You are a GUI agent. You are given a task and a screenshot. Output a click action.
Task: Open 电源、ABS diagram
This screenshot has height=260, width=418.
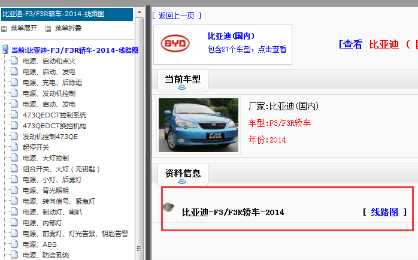click(40, 244)
